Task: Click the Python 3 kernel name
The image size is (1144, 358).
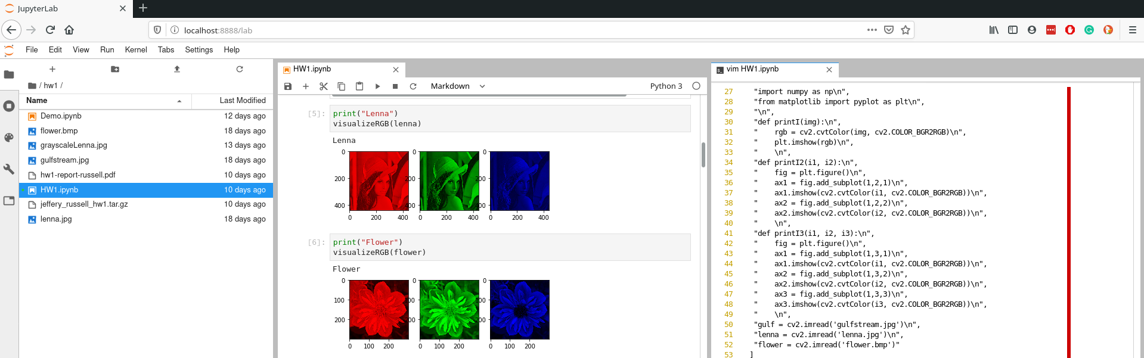Action: pyautogui.click(x=666, y=86)
